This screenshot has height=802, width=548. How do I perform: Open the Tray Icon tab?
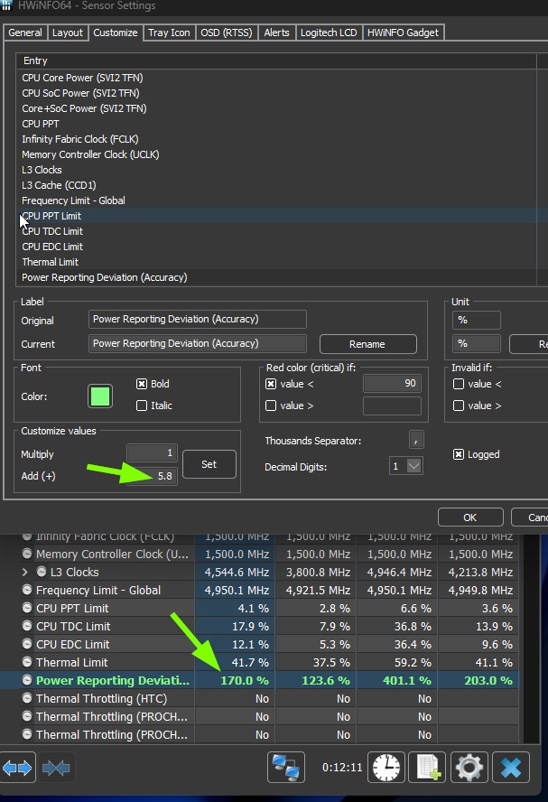click(169, 33)
